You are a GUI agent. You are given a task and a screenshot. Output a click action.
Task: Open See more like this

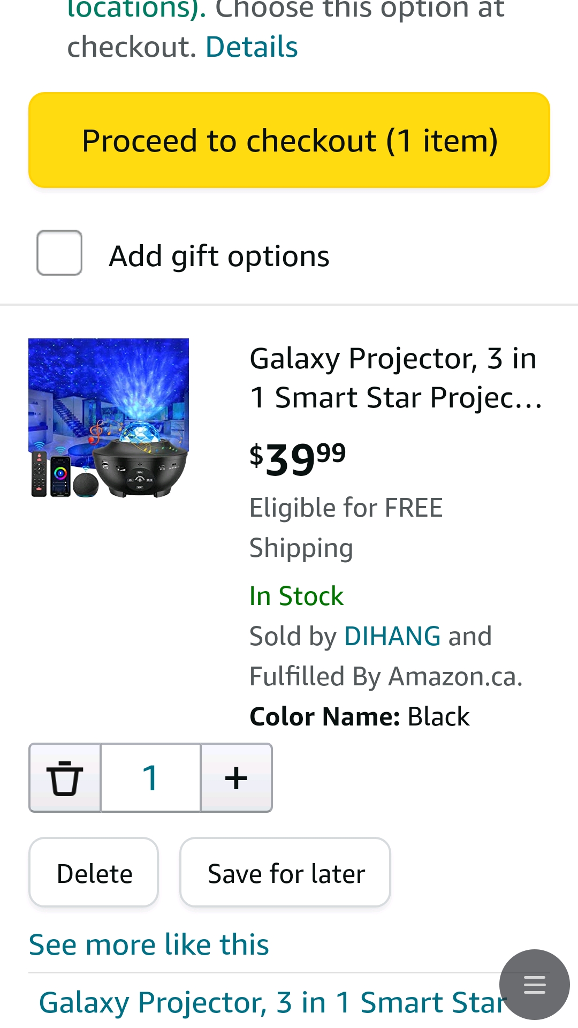point(149,944)
